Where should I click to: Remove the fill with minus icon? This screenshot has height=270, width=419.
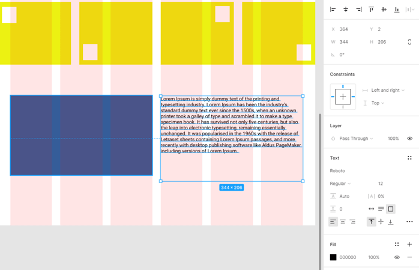point(409,257)
